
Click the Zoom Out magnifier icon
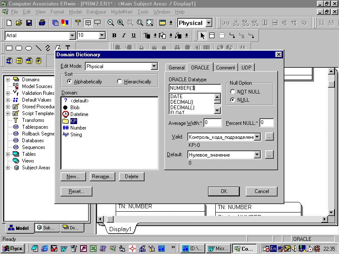(x=111, y=23)
